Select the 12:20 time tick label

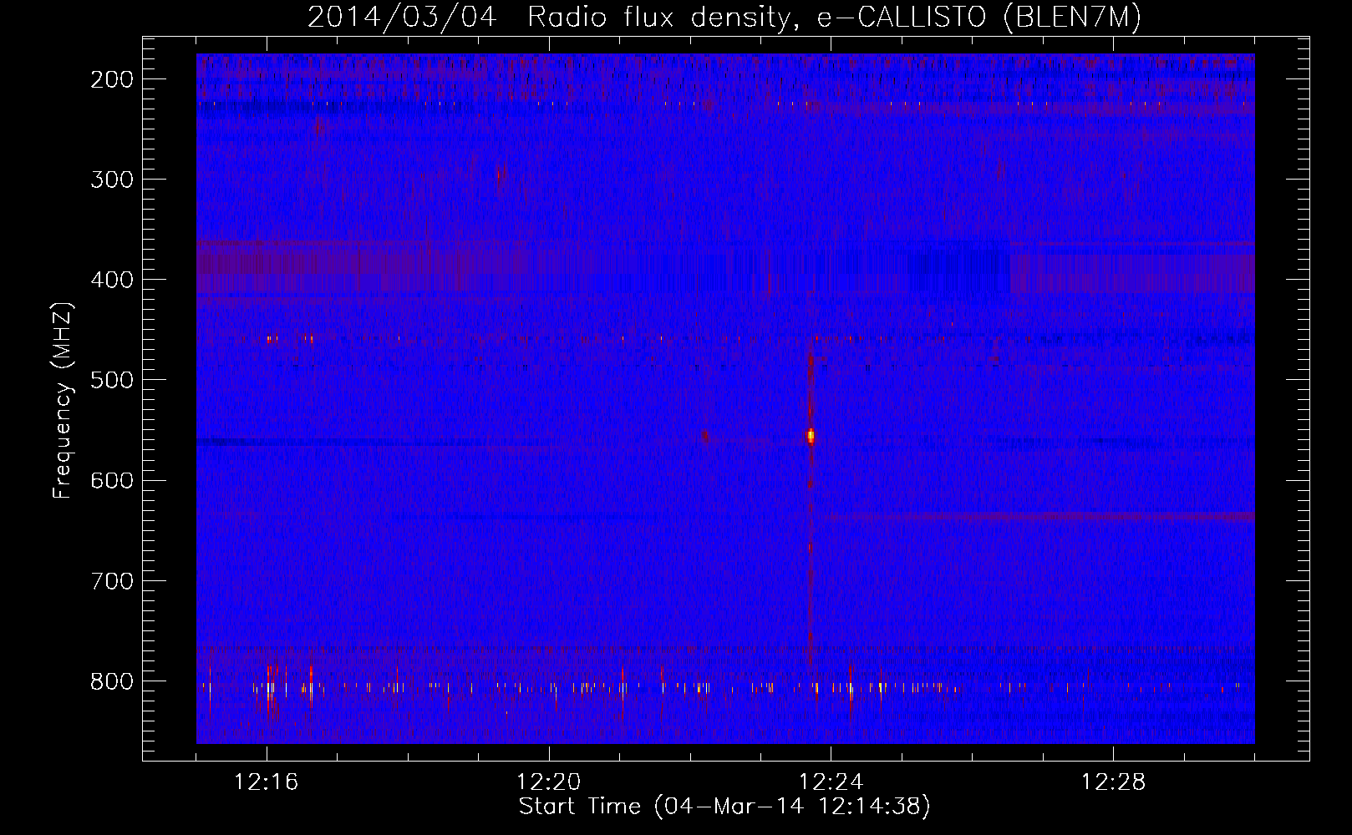[549, 782]
